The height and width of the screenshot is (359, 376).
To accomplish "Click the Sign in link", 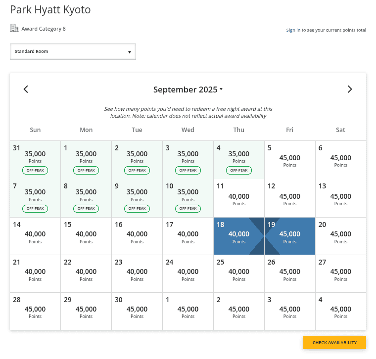I will (293, 30).
